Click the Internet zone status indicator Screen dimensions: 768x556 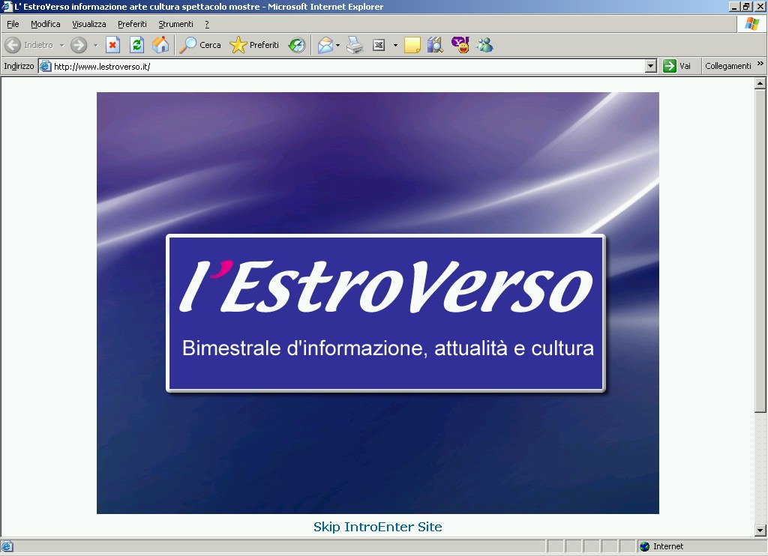(661, 546)
